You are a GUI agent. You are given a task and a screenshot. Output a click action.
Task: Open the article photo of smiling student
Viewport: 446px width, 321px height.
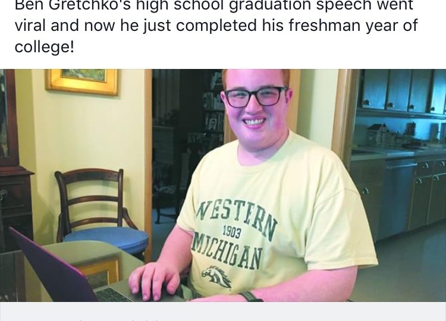pos(223,185)
